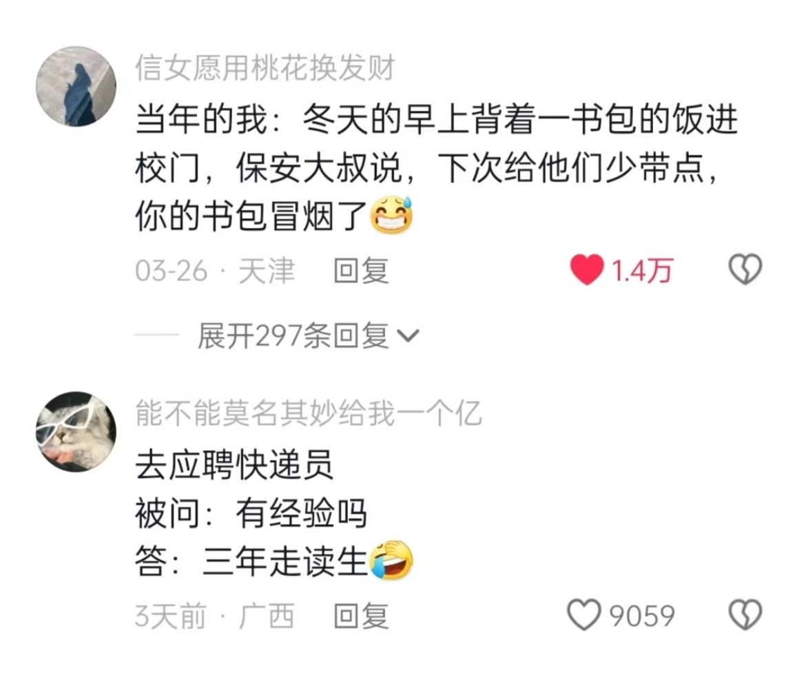Visit user 信女愿用桃花换发财
The height and width of the screenshot is (695, 806).
pos(265,68)
